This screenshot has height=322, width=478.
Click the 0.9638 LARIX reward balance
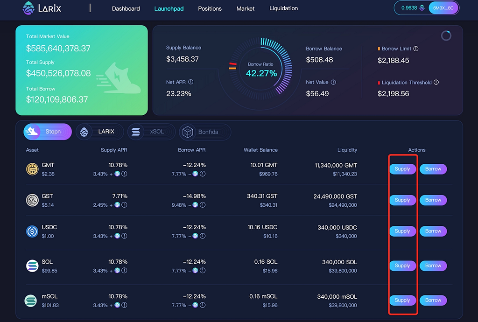pos(413,8)
